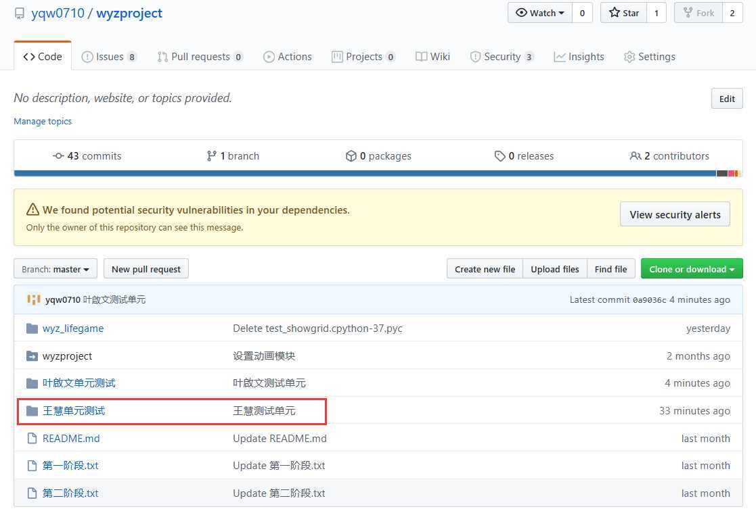Open the latest commit hash 0a9036c
The width and height of the screenshot is (756, 511).
(x=649, y=299)
